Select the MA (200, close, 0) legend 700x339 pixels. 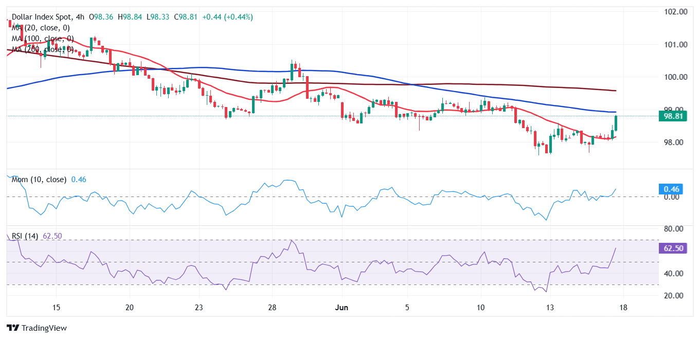pos(43,49)
